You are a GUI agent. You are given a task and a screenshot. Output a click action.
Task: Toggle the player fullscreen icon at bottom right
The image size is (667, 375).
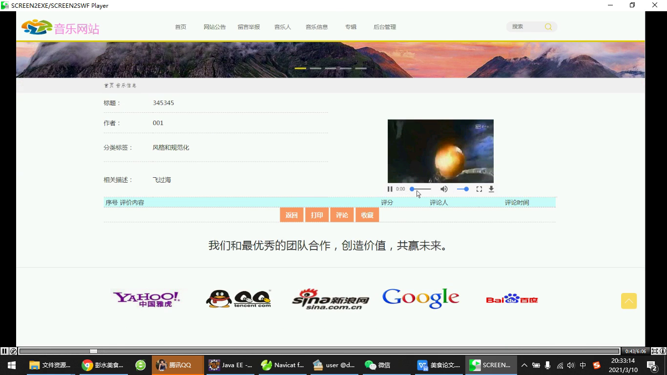(x=655, y=351)
